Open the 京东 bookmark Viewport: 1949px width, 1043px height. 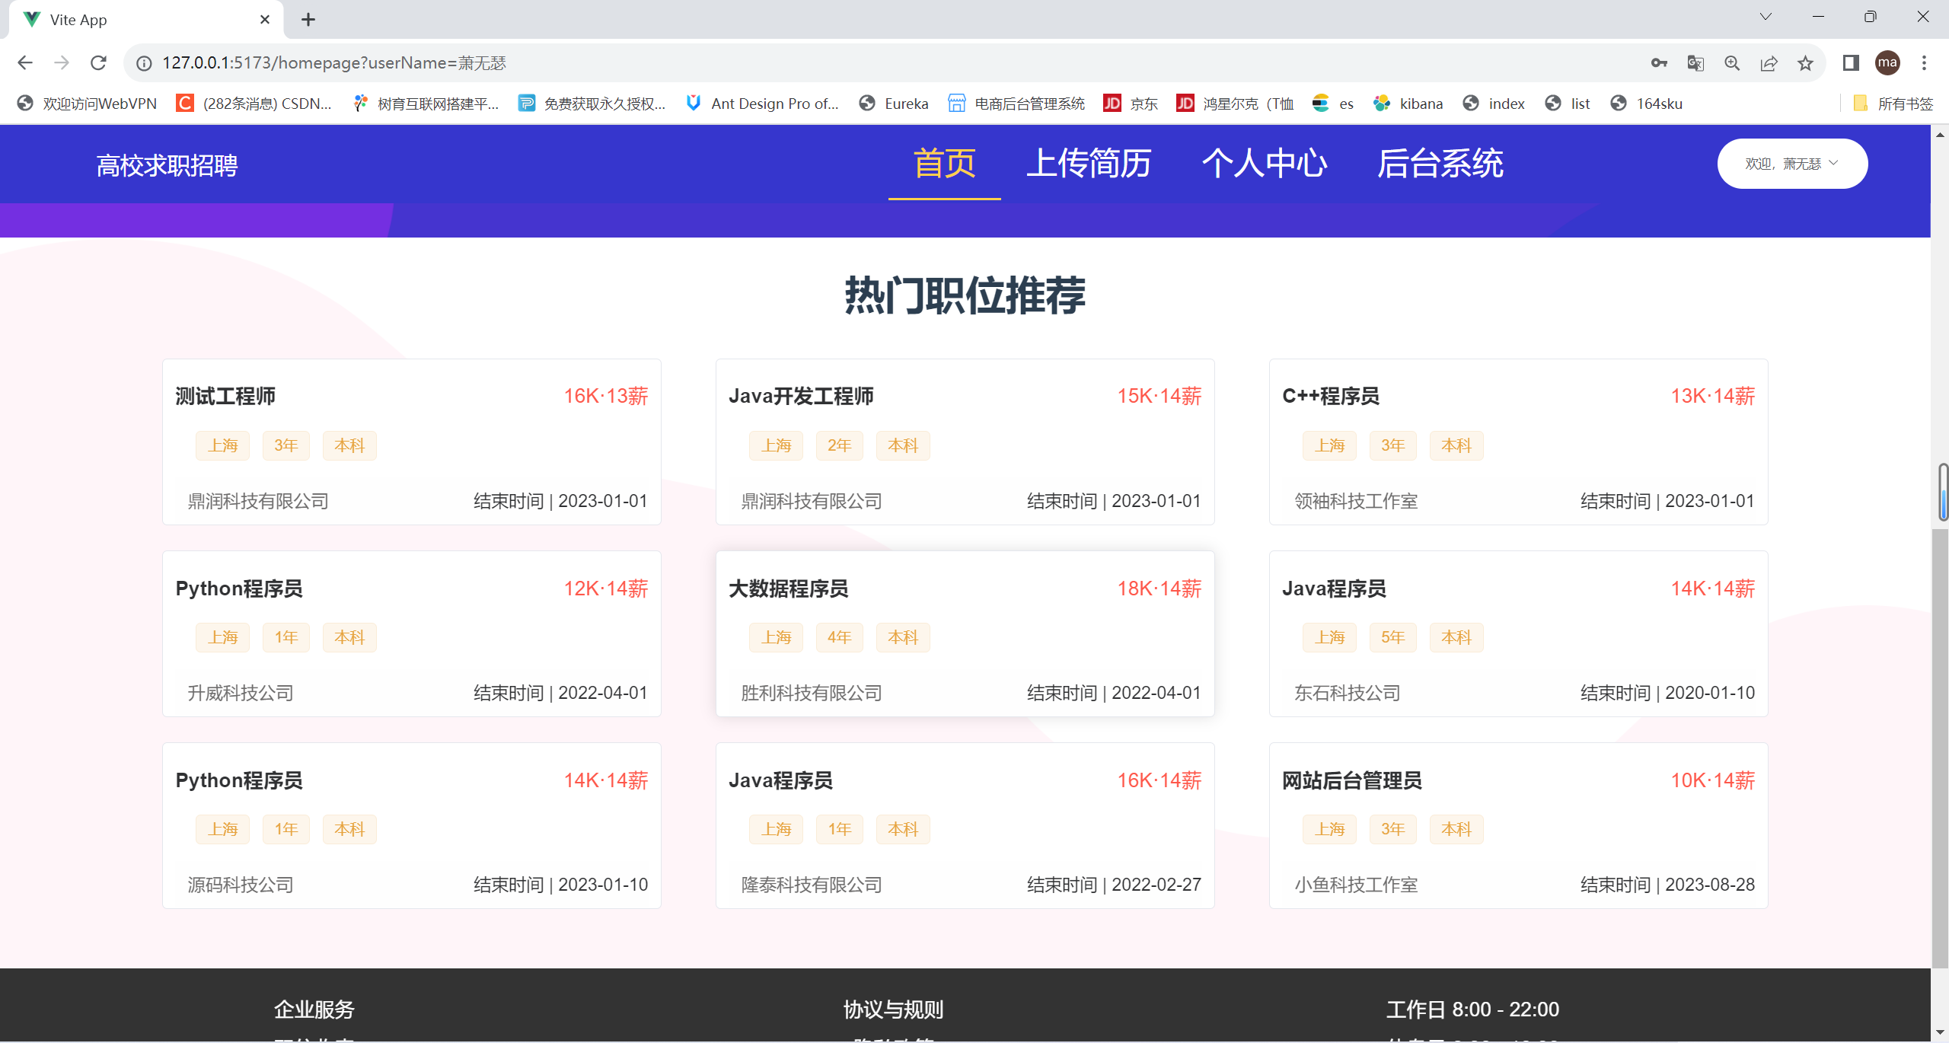[x=1131, y=104]
